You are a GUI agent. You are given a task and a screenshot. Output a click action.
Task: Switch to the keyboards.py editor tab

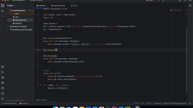tap(58, 6)
